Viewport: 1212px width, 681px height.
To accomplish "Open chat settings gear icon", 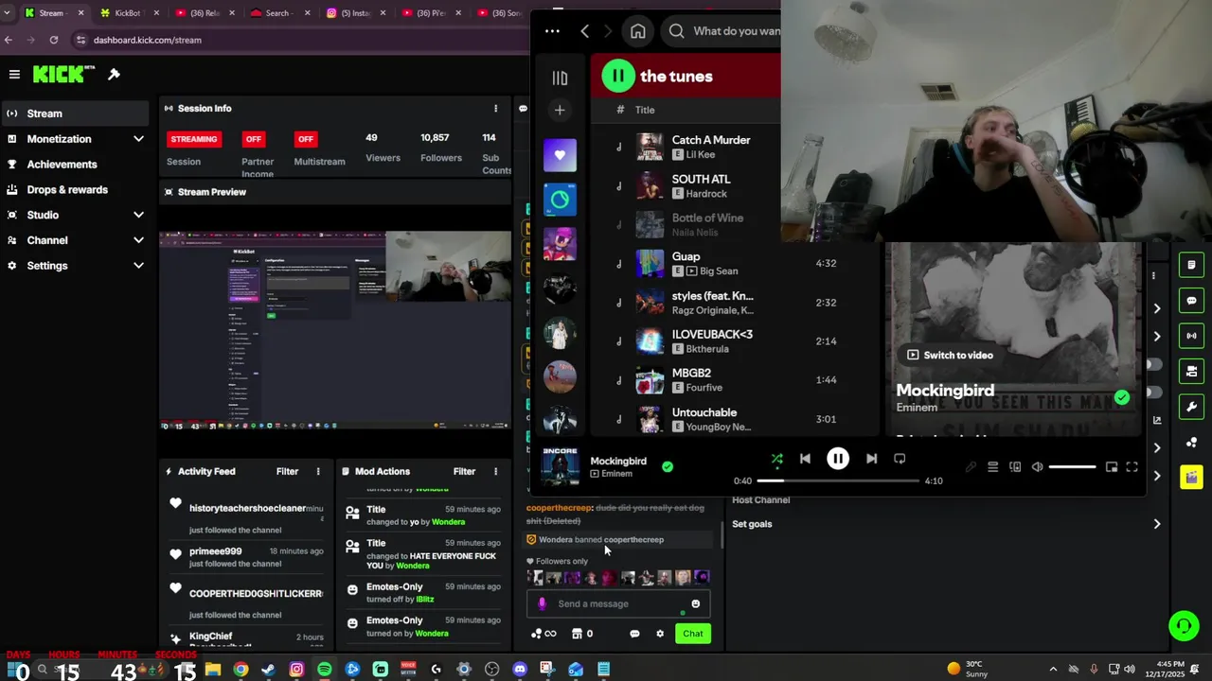I will (660, 634).
